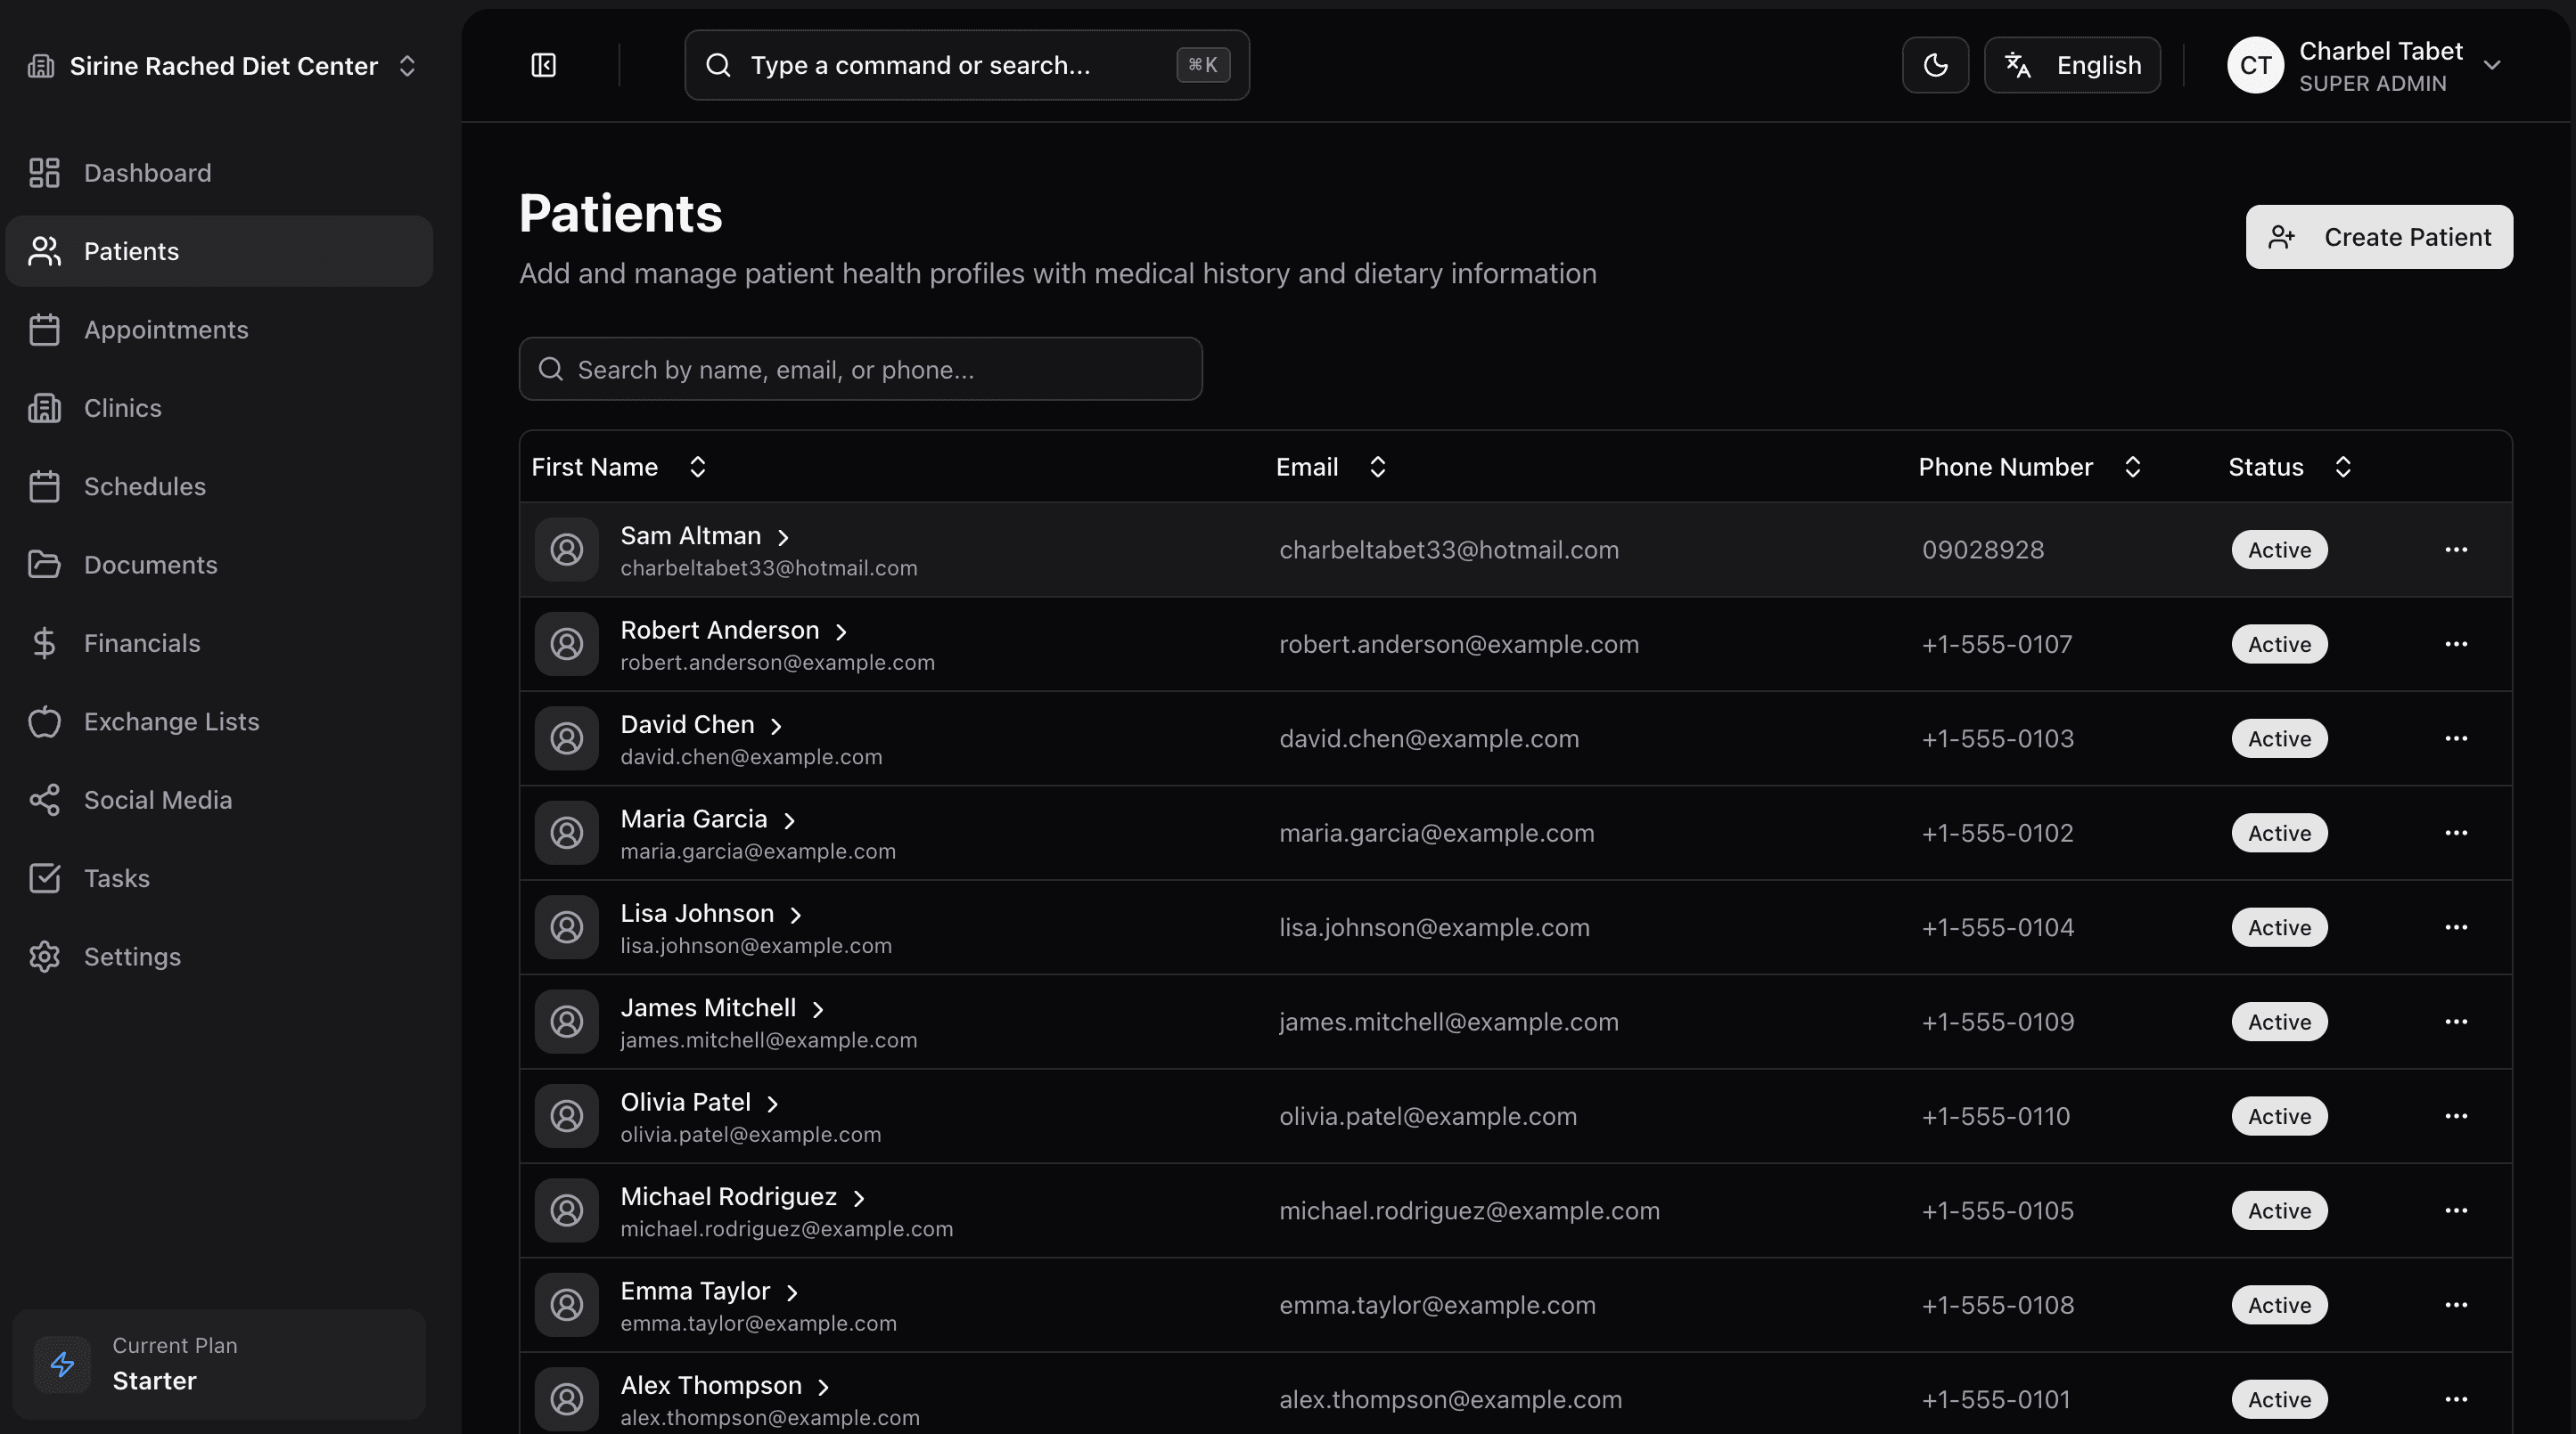Sort patients by Email column
Screen dimensions: 2576x1434
pos(1377,466)
